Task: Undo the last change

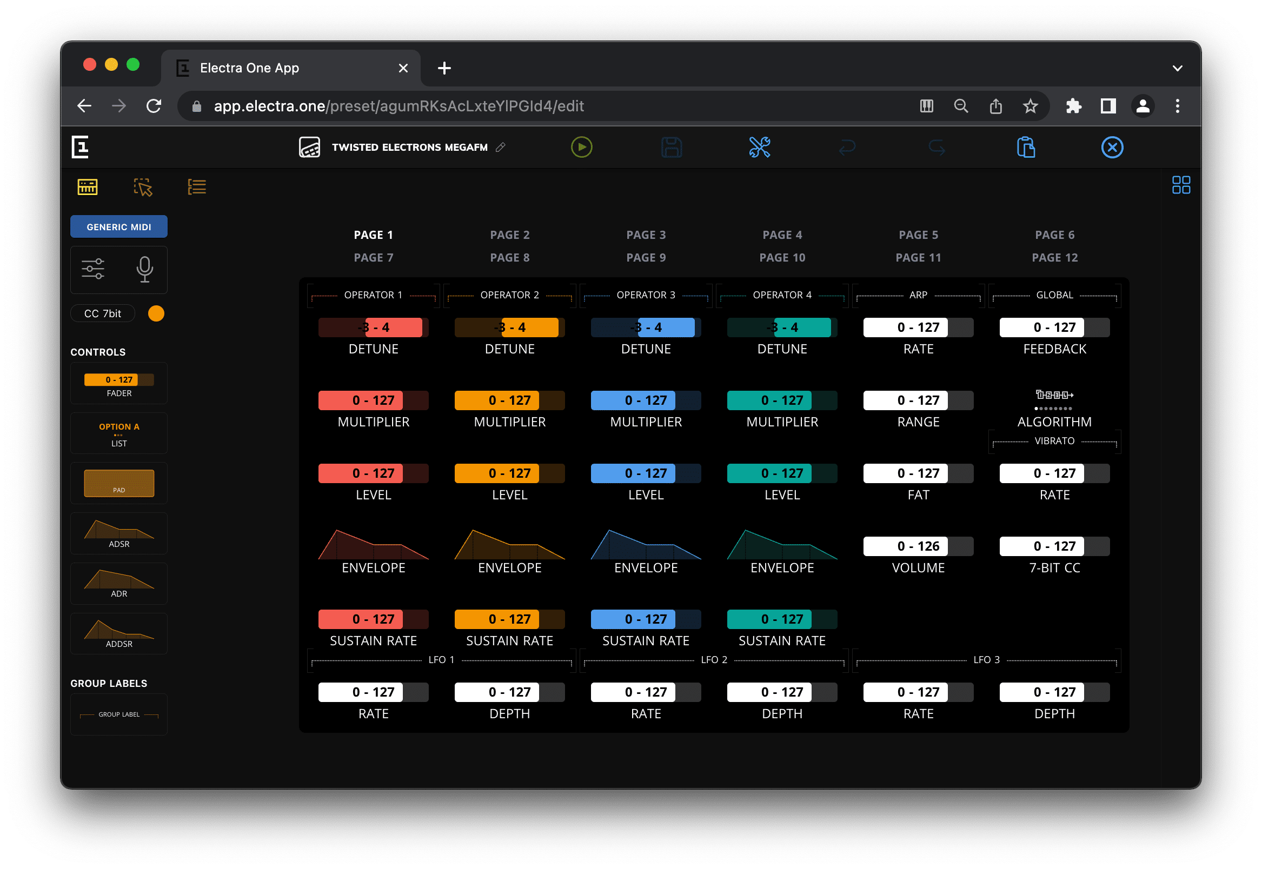Action: [847, 147]
